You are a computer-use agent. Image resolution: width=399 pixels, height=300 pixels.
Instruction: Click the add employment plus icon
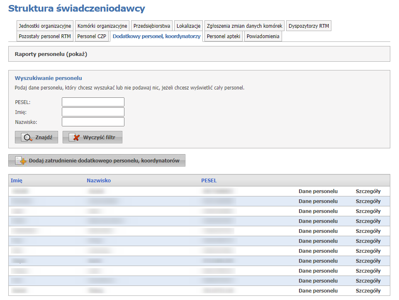coord(21,161)
